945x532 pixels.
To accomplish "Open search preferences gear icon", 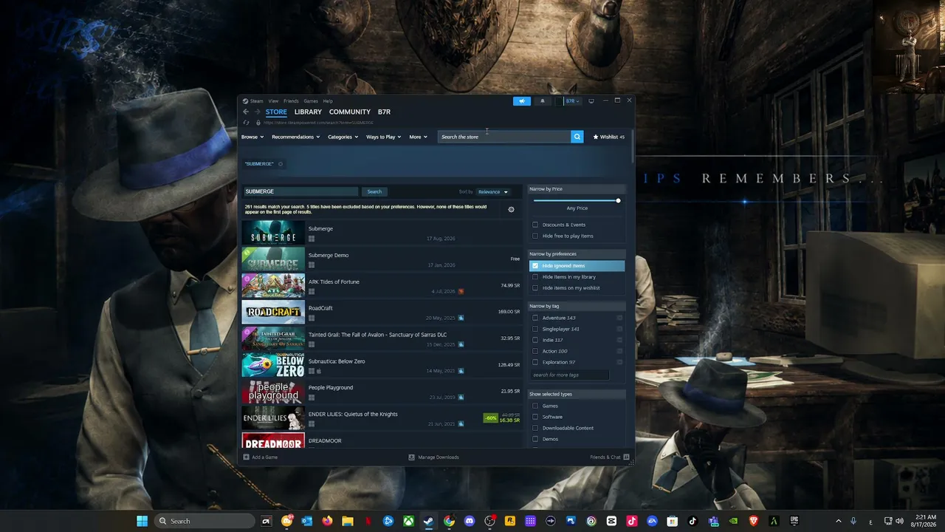I will [511, 209].
